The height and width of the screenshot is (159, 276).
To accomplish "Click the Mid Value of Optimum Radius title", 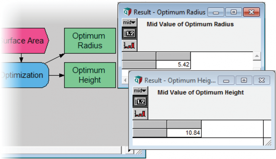I will pos(190,24).
